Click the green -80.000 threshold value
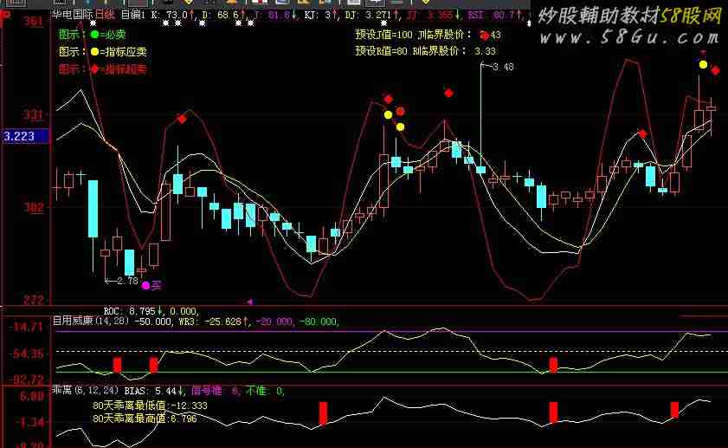The height and width of the screenshot is (448, 728). tap(319, 321)
